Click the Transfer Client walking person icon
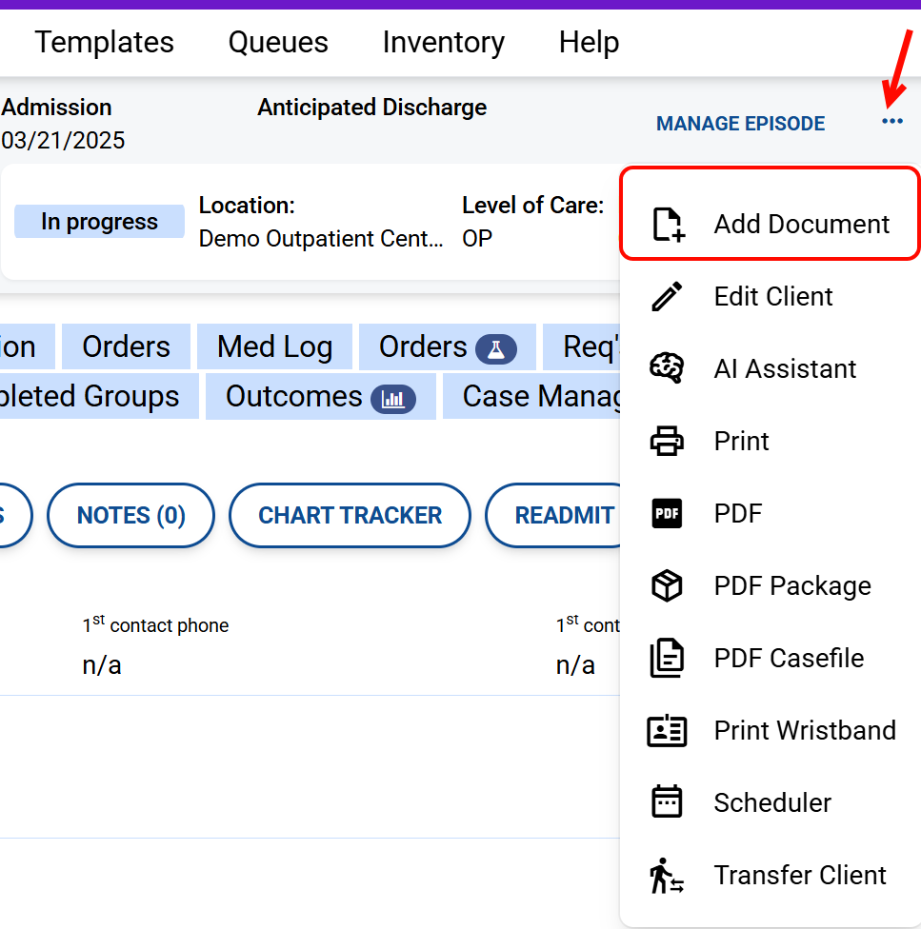Viewport: 921px width, 929px height. 667,876
